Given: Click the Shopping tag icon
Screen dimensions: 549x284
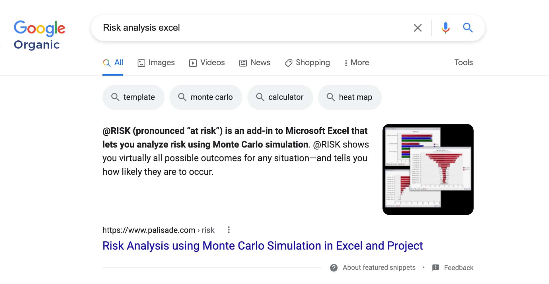Looking at the screenshot, I should (x=288, y=63).
